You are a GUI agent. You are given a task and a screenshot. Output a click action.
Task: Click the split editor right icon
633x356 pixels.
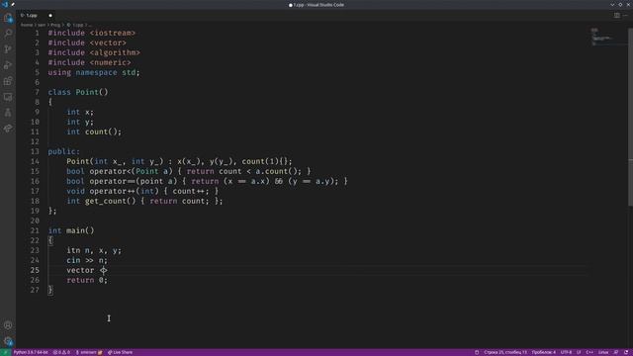click(x=617, y=16)
